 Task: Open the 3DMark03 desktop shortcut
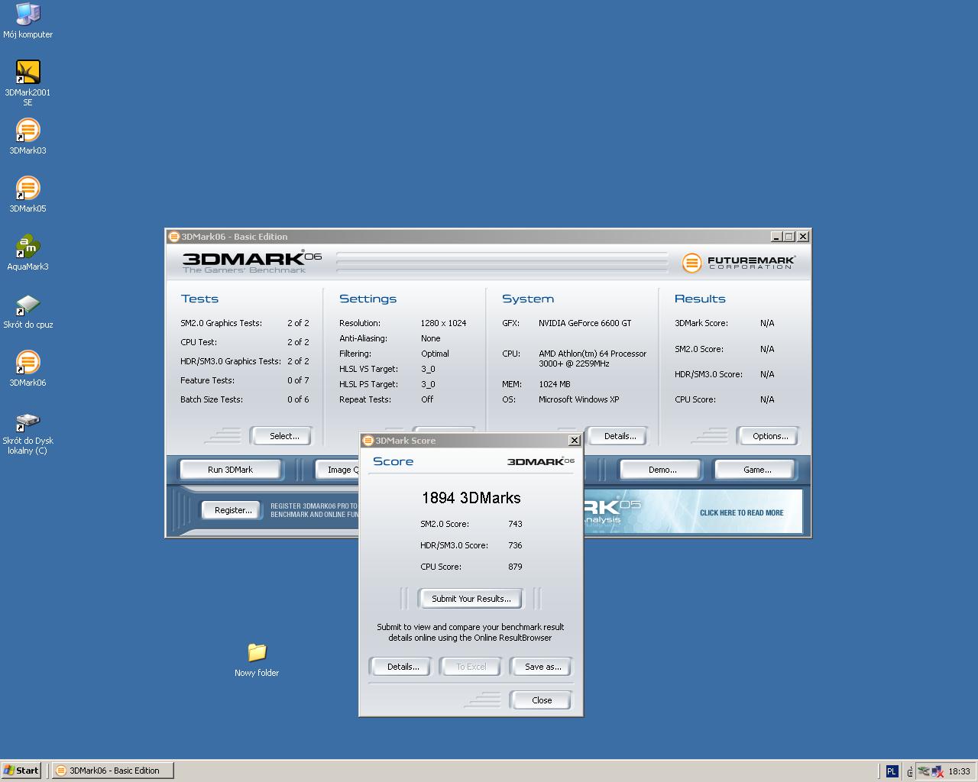point(28,137)
